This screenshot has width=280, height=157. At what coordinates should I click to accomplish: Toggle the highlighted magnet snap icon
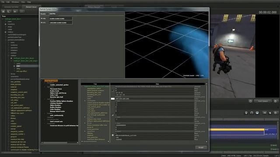click(257, 113)
